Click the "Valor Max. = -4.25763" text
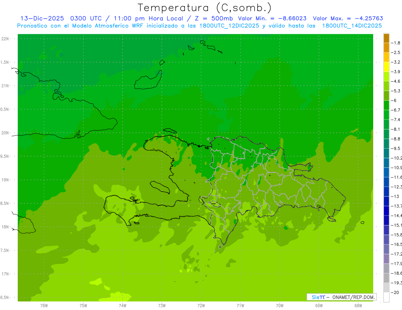 click(x=348, y=18)
